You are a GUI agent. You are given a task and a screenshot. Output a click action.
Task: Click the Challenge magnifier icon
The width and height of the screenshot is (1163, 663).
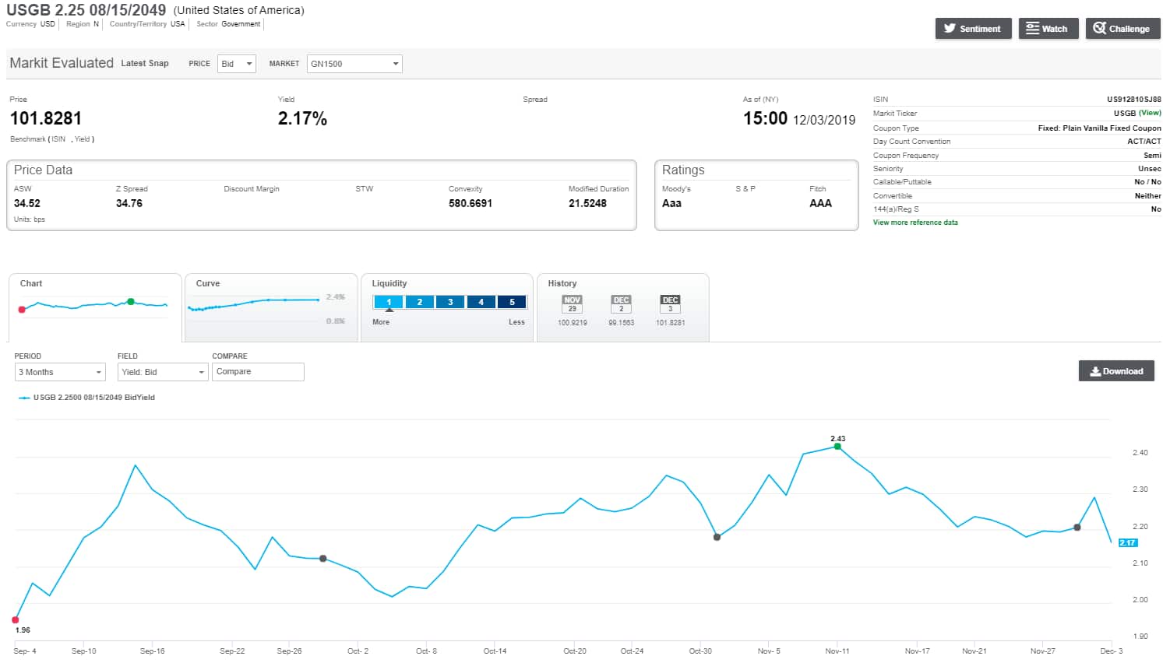pos(1100,28)
